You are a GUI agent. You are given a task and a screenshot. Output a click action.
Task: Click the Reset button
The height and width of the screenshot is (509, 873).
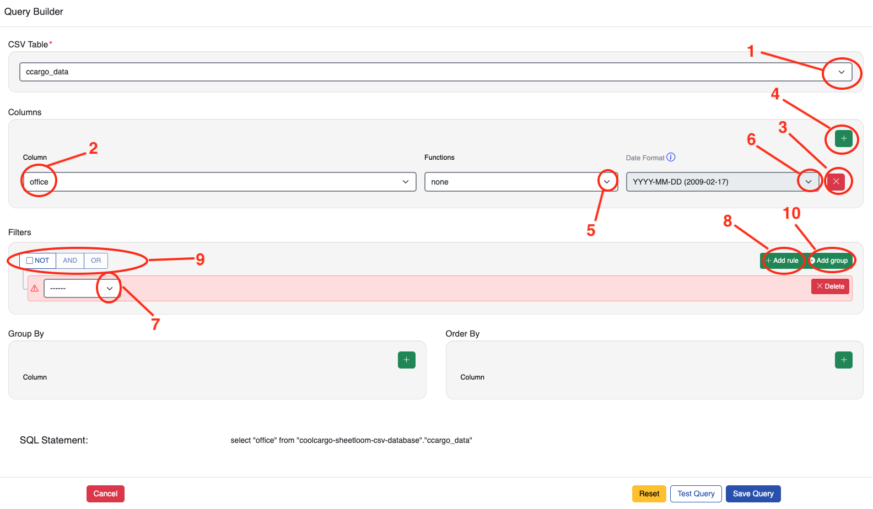649,494
